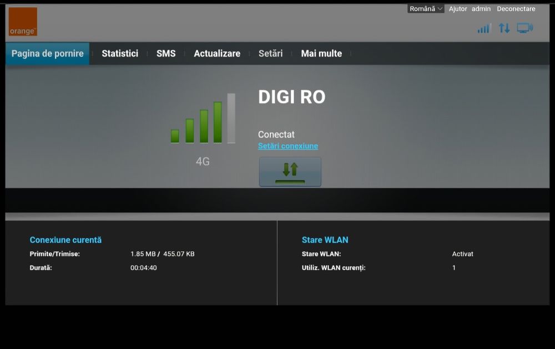This screenshot has width=555, height=349.
Task: Click the Activat WLAN status value
Action: click(x=463, y=254)
